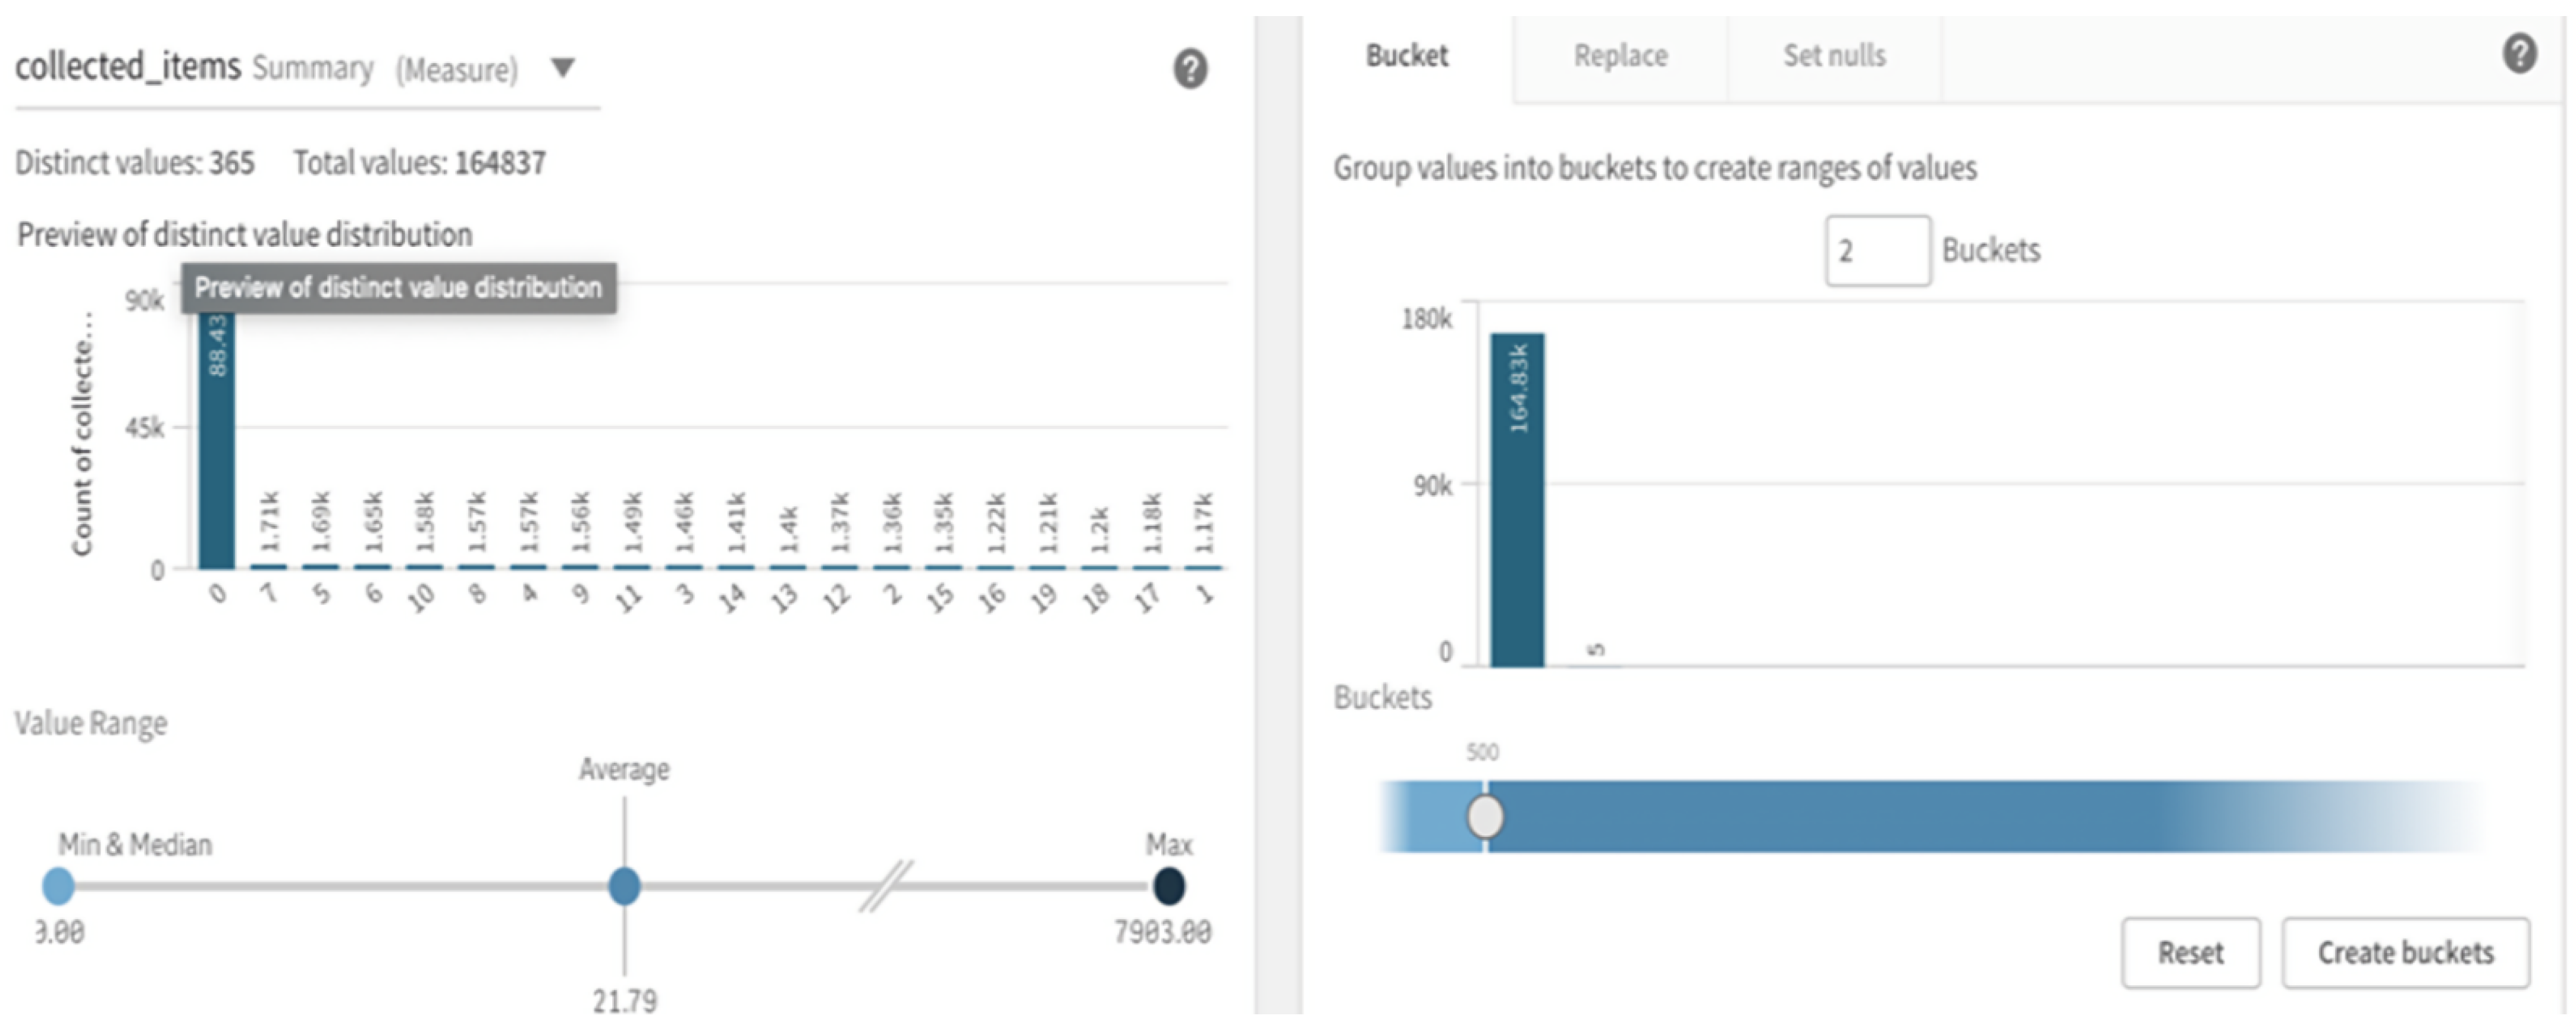The height and width of the screenshot is (1025, 2576).
Task: Click the number of Buckets input field
Action: click(x=1877, y=251)
